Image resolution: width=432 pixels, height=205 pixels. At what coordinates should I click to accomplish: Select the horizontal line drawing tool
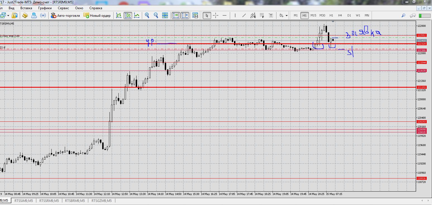pyautogui.click(x=225, y=15)
